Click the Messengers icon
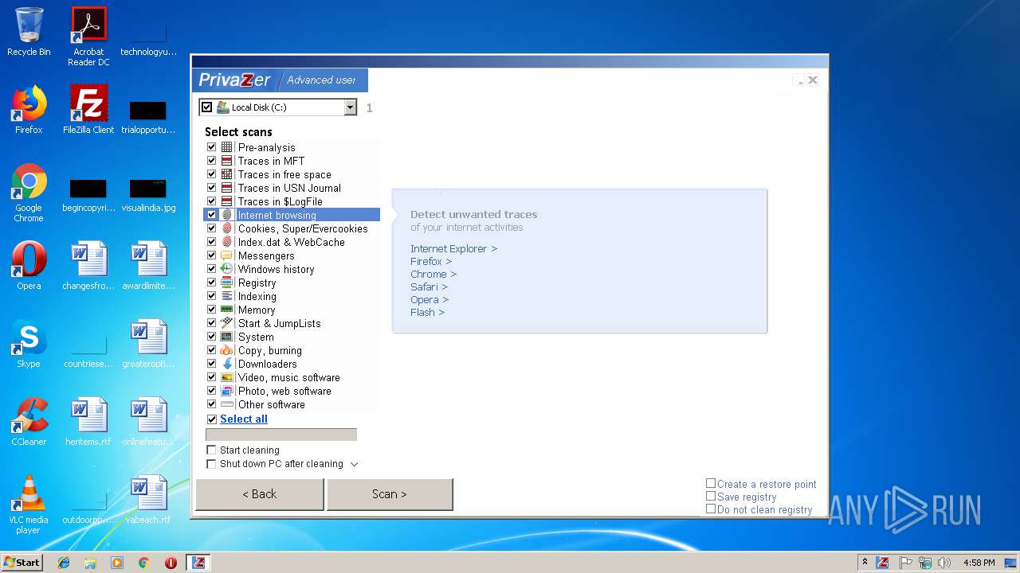The width and height of the screenshot is (1020, 573). (x=227, y=255)
